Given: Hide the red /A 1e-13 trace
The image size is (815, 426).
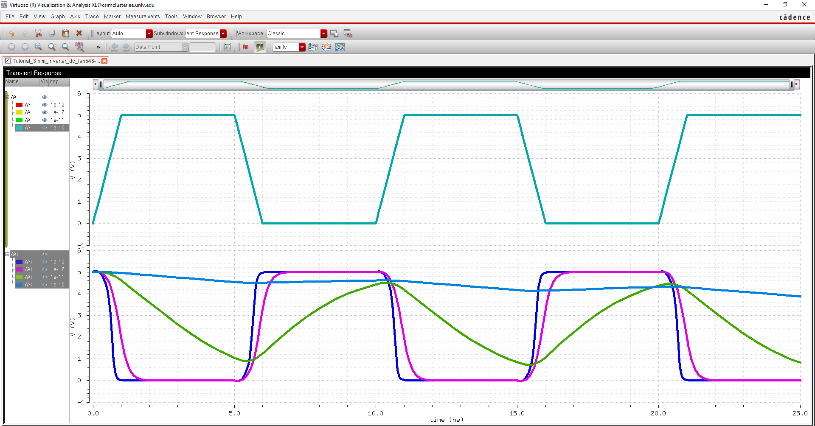Looking at the screenshot, I should tap(45, 105).
